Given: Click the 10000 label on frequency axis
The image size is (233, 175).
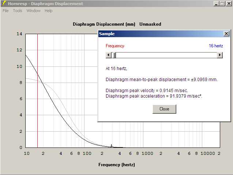Looking at the screenshot, I should pos(208,153).
